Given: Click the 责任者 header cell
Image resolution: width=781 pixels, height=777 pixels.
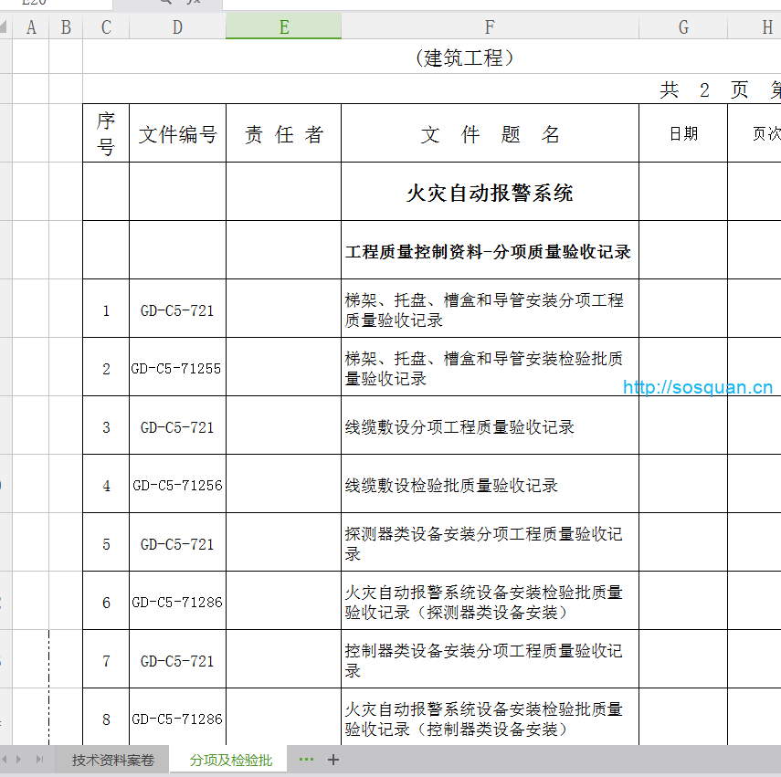Looking at the screenshot, I should (x=283, y=134).
